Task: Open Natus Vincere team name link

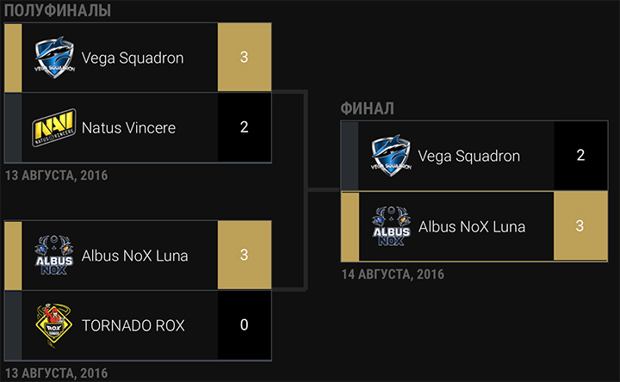Action: click(128, 127)
